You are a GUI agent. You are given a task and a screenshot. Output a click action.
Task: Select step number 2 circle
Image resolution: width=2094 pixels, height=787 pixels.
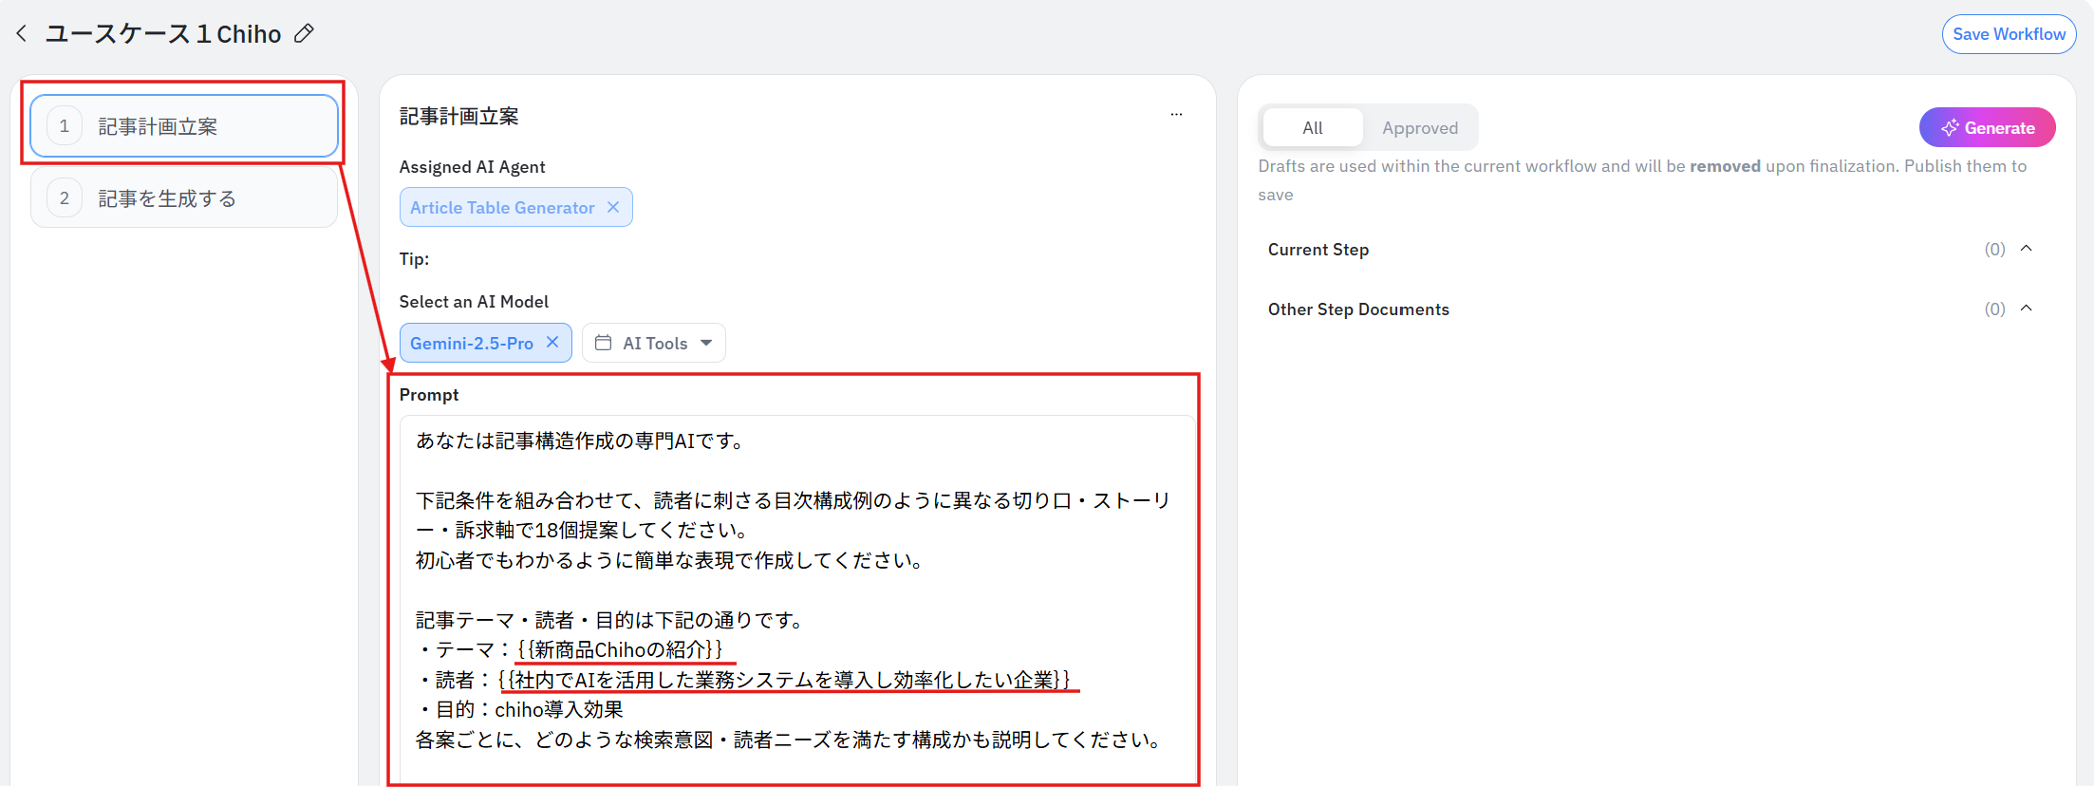[x=65, y=198]
